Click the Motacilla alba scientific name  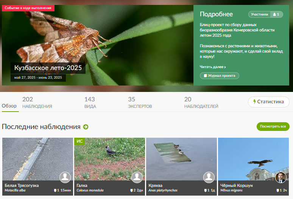point(15,190)
